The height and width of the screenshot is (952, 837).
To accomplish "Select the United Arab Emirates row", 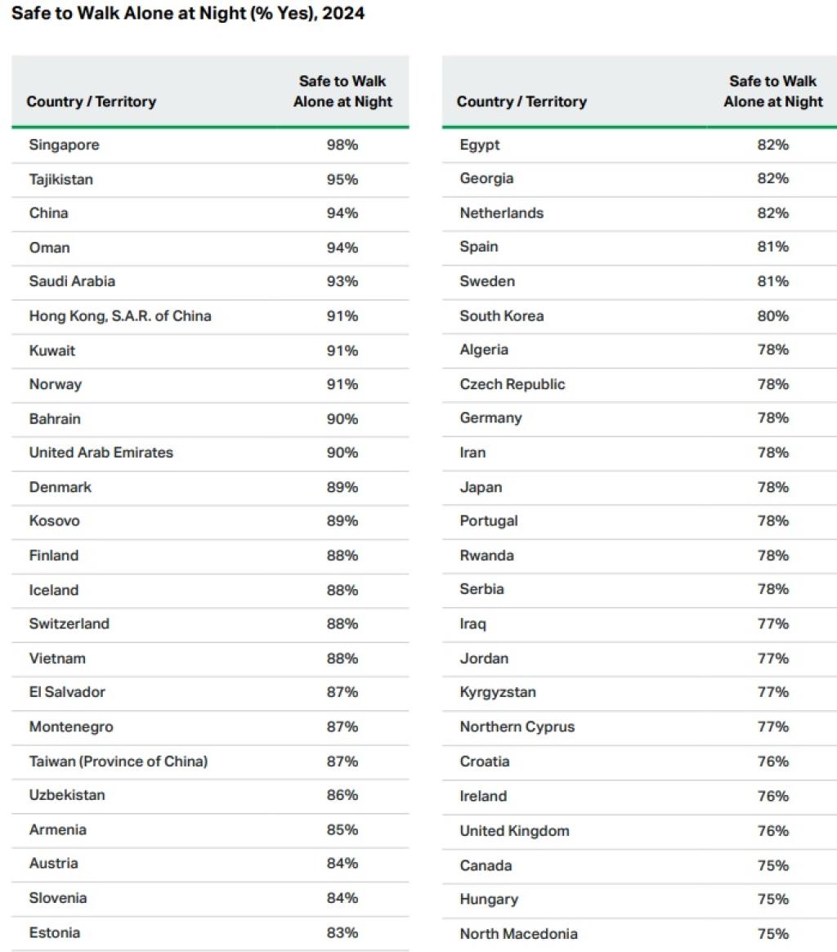I will [x=101, y=452].
